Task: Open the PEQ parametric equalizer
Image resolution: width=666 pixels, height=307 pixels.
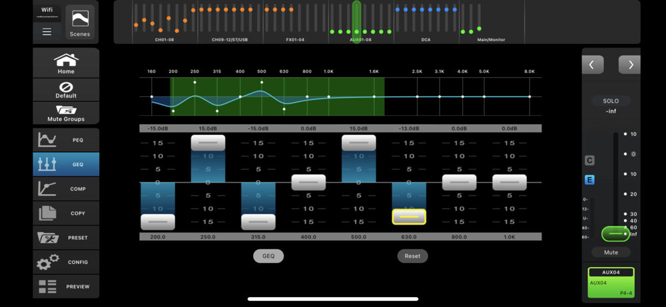Action: 66,140
